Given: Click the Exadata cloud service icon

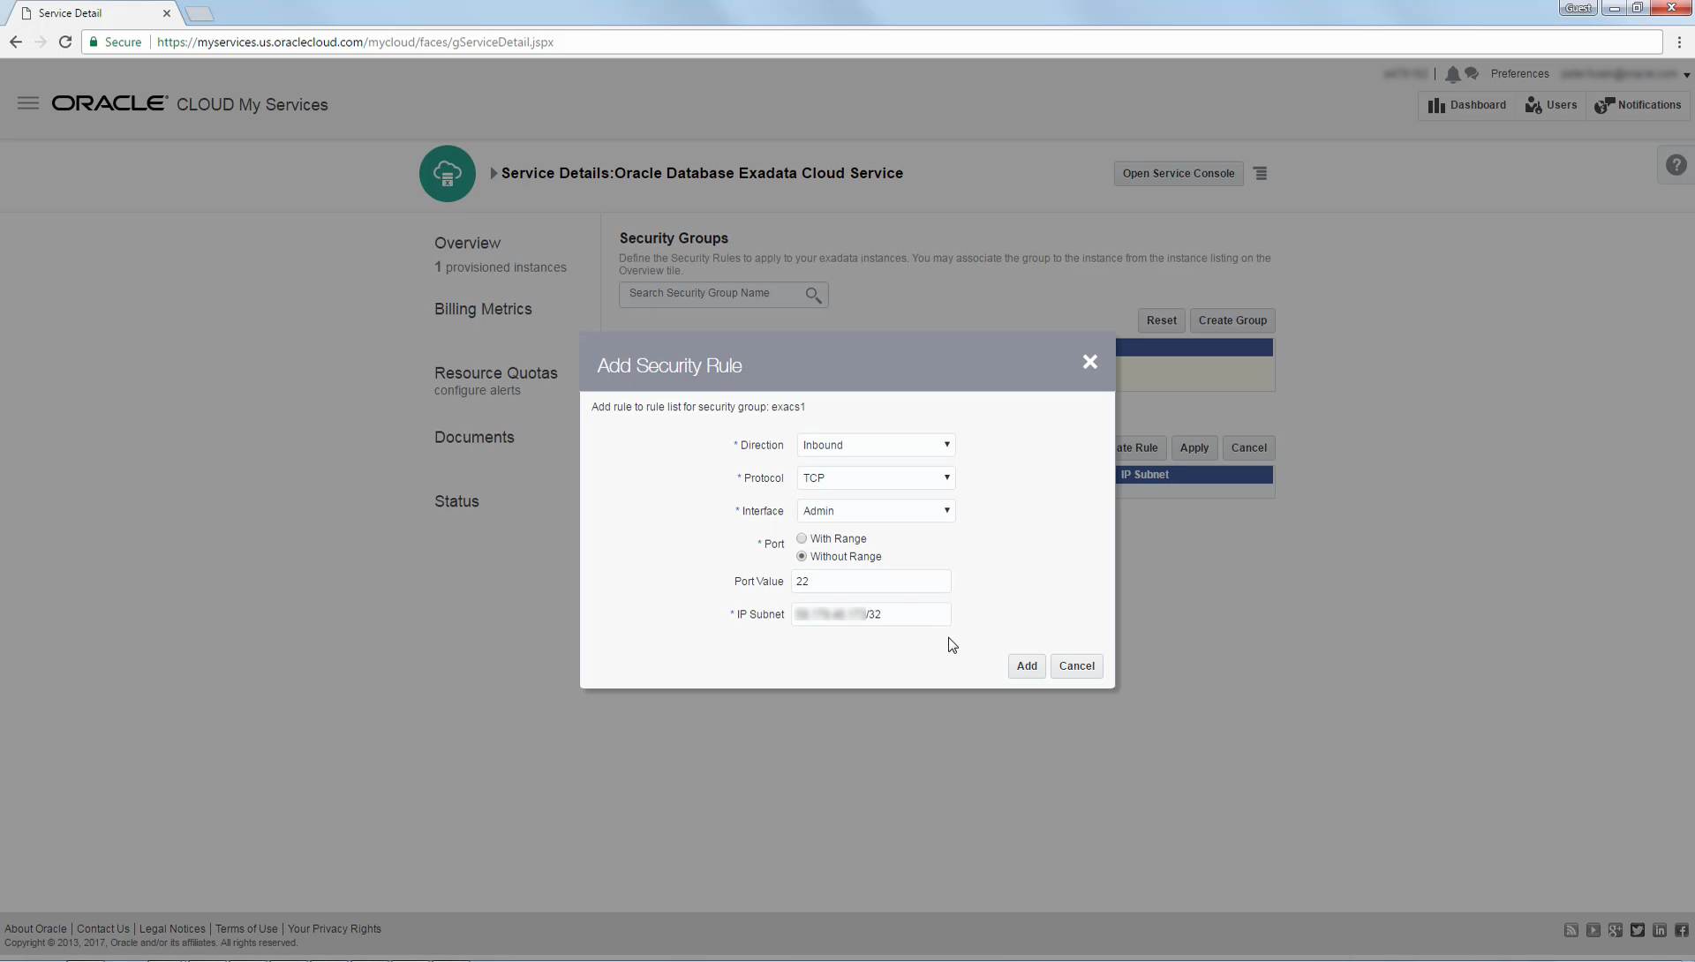Looking at the screenshot, I should click(448, 174).
